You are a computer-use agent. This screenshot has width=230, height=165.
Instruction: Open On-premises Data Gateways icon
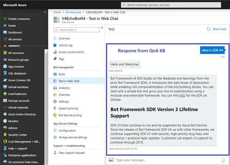pos(5,162)
